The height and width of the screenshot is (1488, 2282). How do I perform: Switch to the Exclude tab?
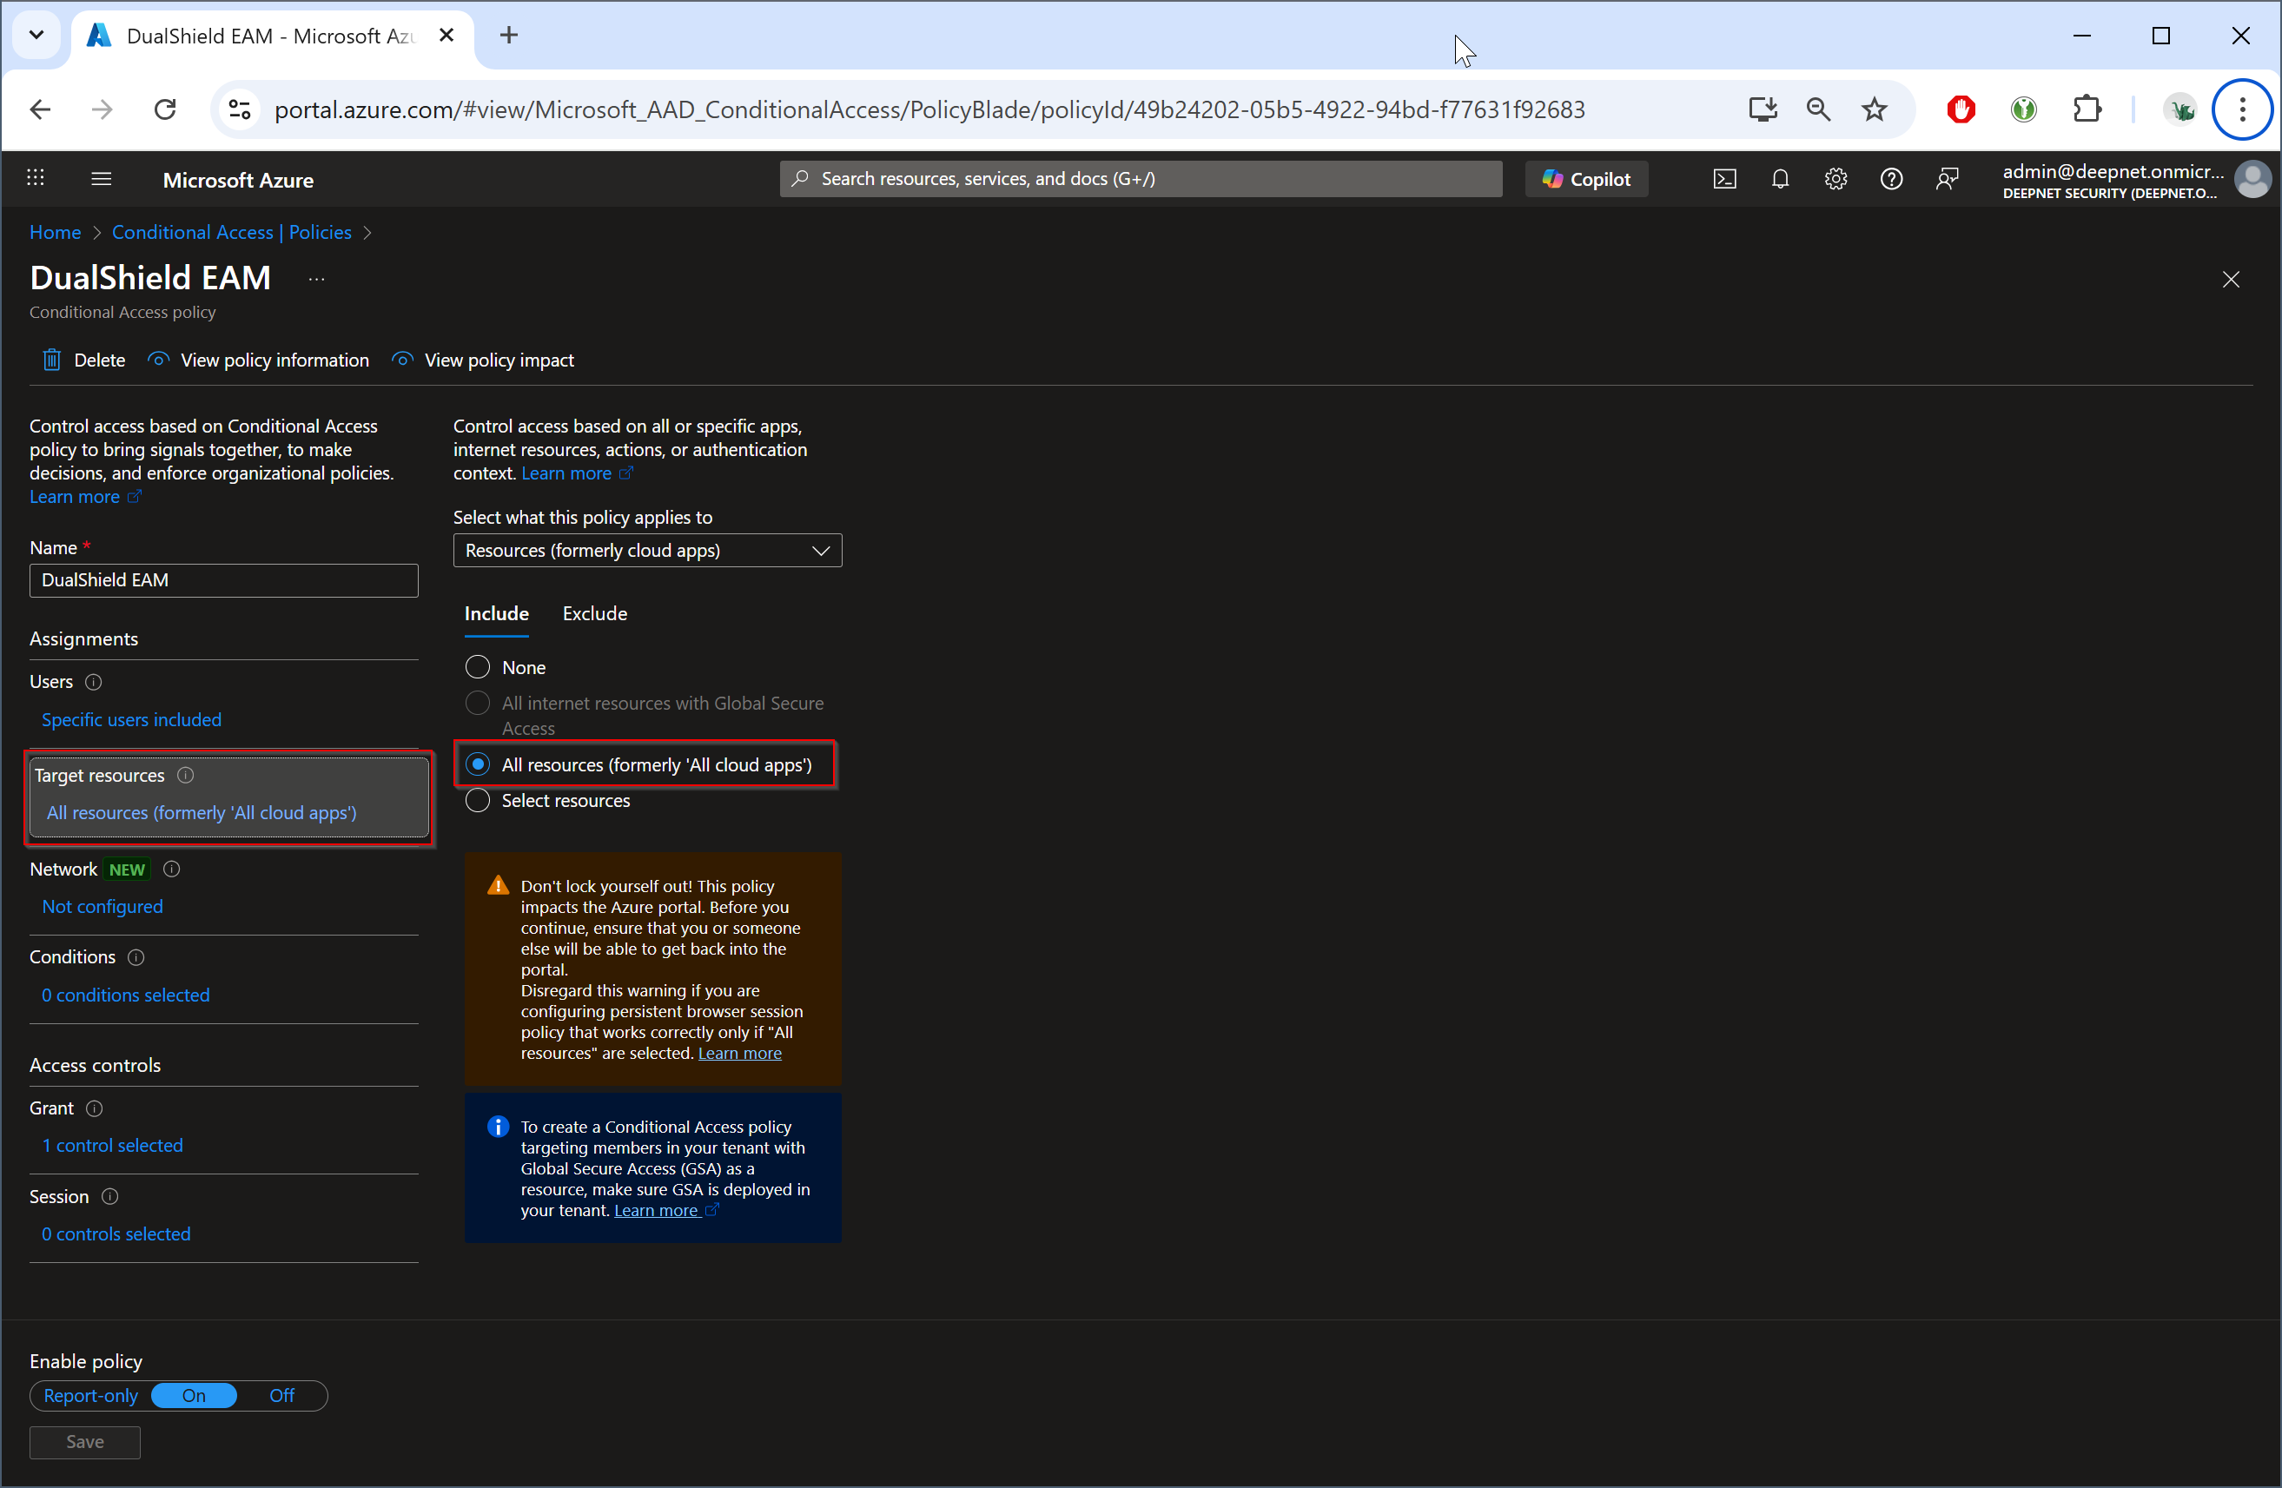coord(594,613)
